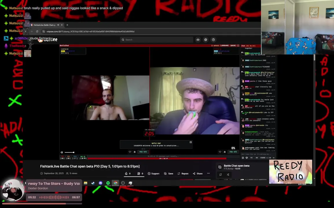This screenshot has width=334, height=208.
Task: Click the Reedy Radio logo image
Action: click(x=291, y=172)
